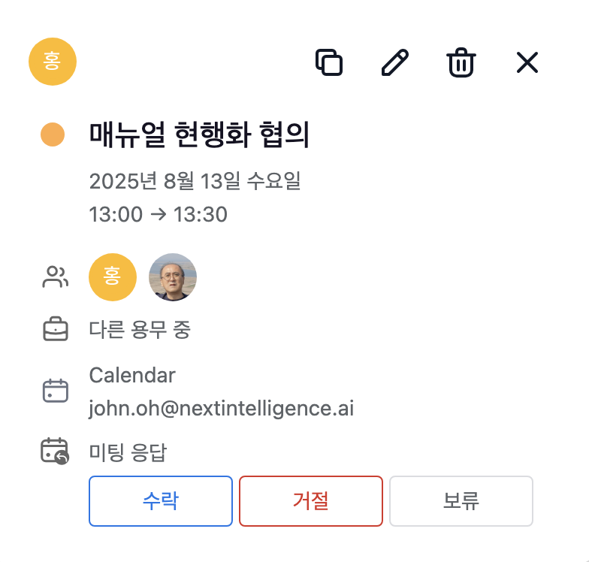Click the calendar icon beside Calendar
Screen dimensions: 589x562
click(56, 391)
